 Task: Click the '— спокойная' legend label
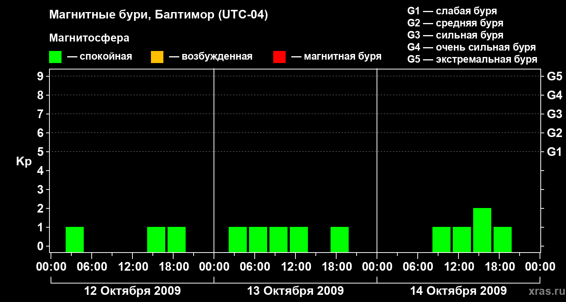click(100, 57)
